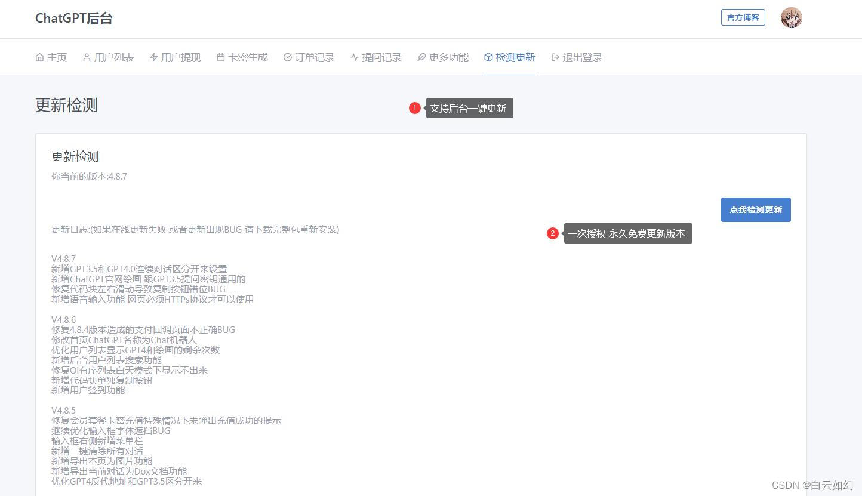Open the user avatar in the header
The height and width of the screenshot is (496, 862).
pos(791,18)
